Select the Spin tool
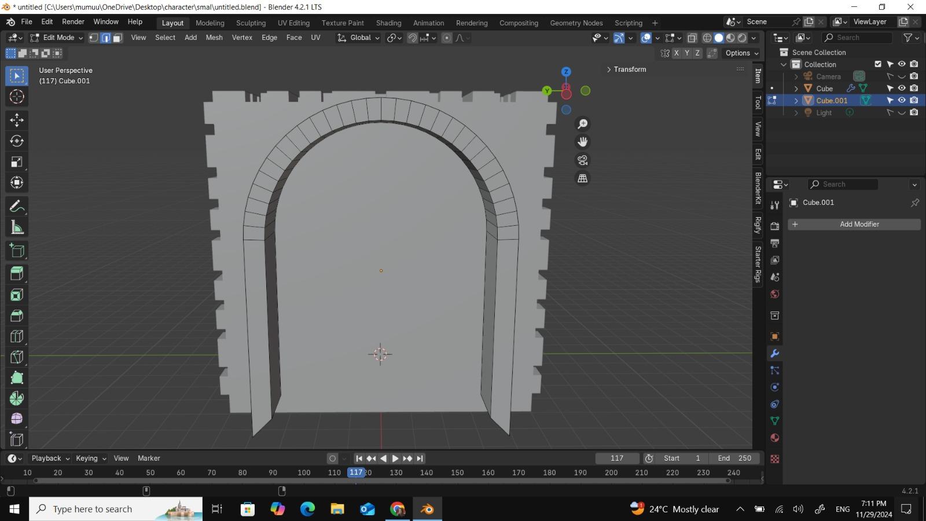This screenshot has height=521, width=926. [17, 399]
